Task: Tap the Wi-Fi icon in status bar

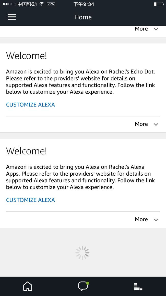Action: pyautogui.click(x=42, y=4)
